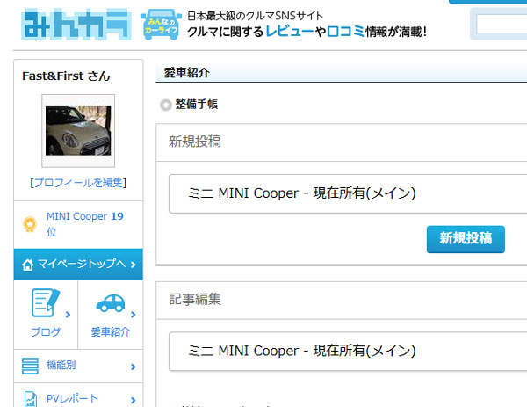This screenshot has height=407, width=527.
Task: Open the マイページトップへ menu item
Action: (x=79, y=264)
